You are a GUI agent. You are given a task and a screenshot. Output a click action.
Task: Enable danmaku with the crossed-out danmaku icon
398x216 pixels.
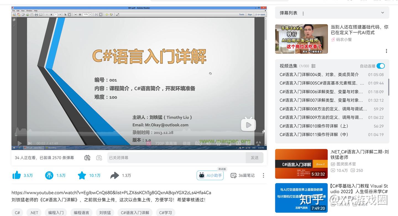pos(87,158)
